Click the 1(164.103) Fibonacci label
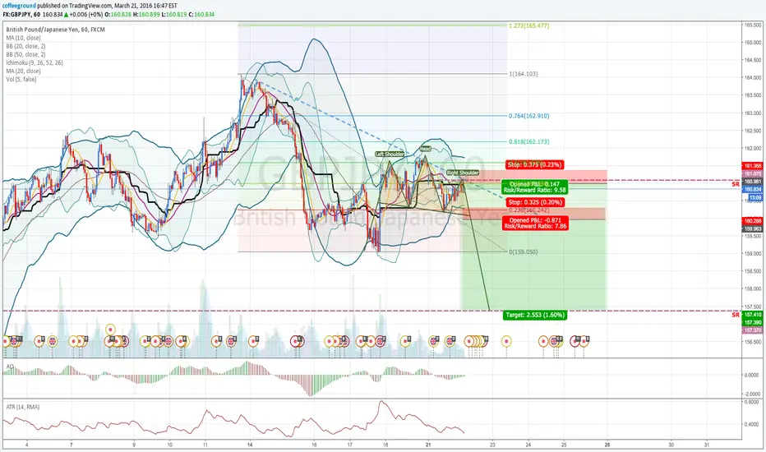Viewport: 766px width, 452px height. (x=524, y=74)
